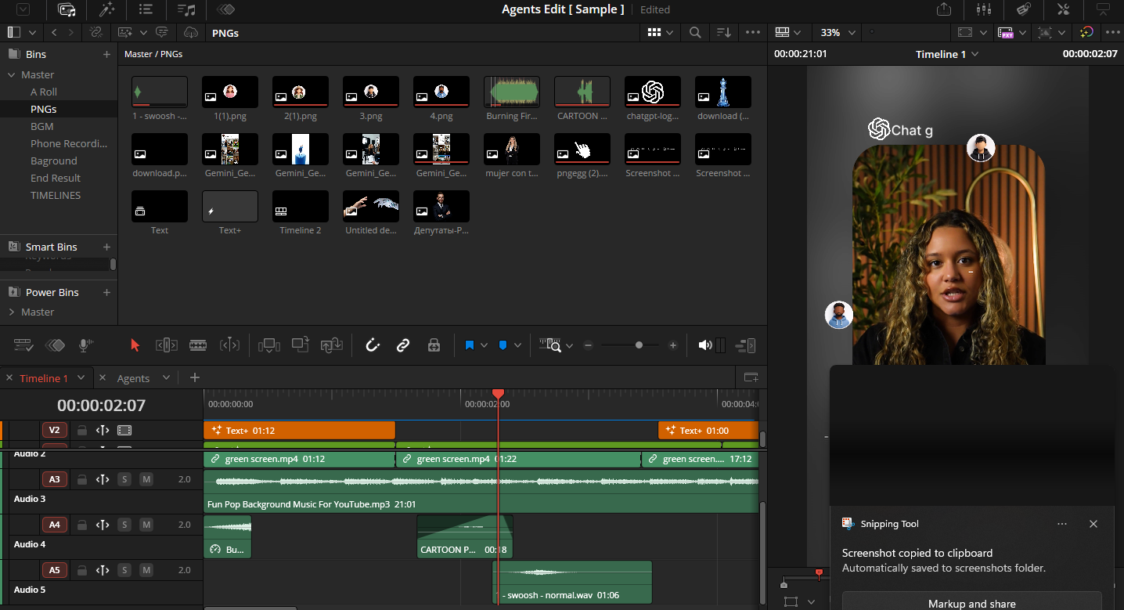Open the media pool sort options
Screen dimensions: 1124x610
point(724,33)
